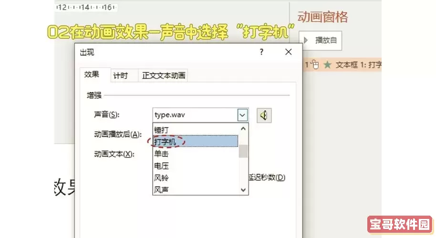Click the 动画窗格 pane title

(322, 17)
